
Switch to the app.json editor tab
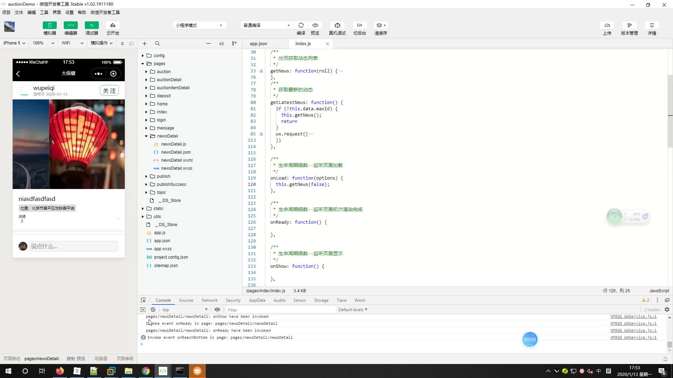point(258,44)
